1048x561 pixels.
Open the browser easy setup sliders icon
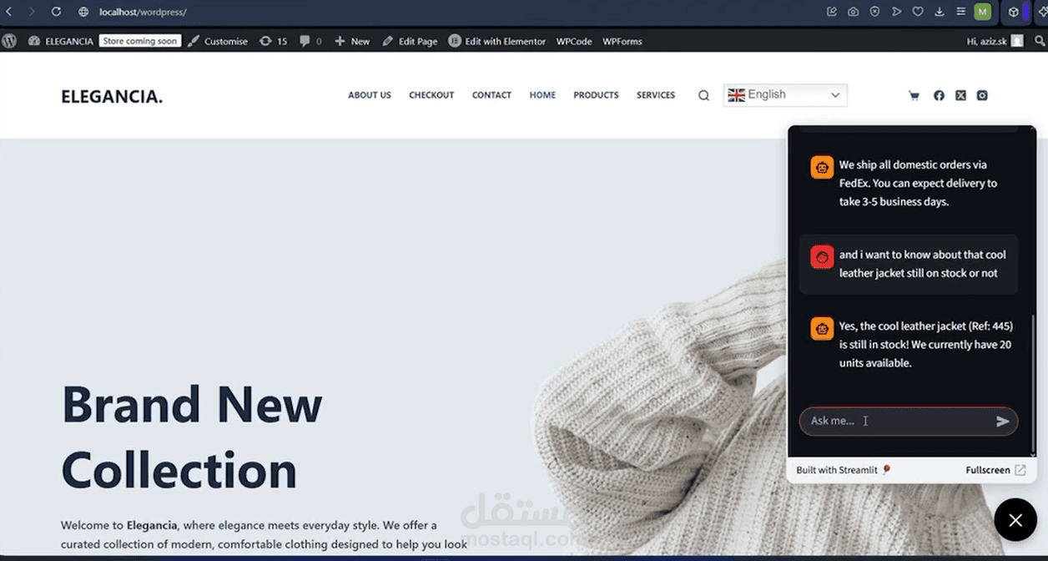point(960,12)
